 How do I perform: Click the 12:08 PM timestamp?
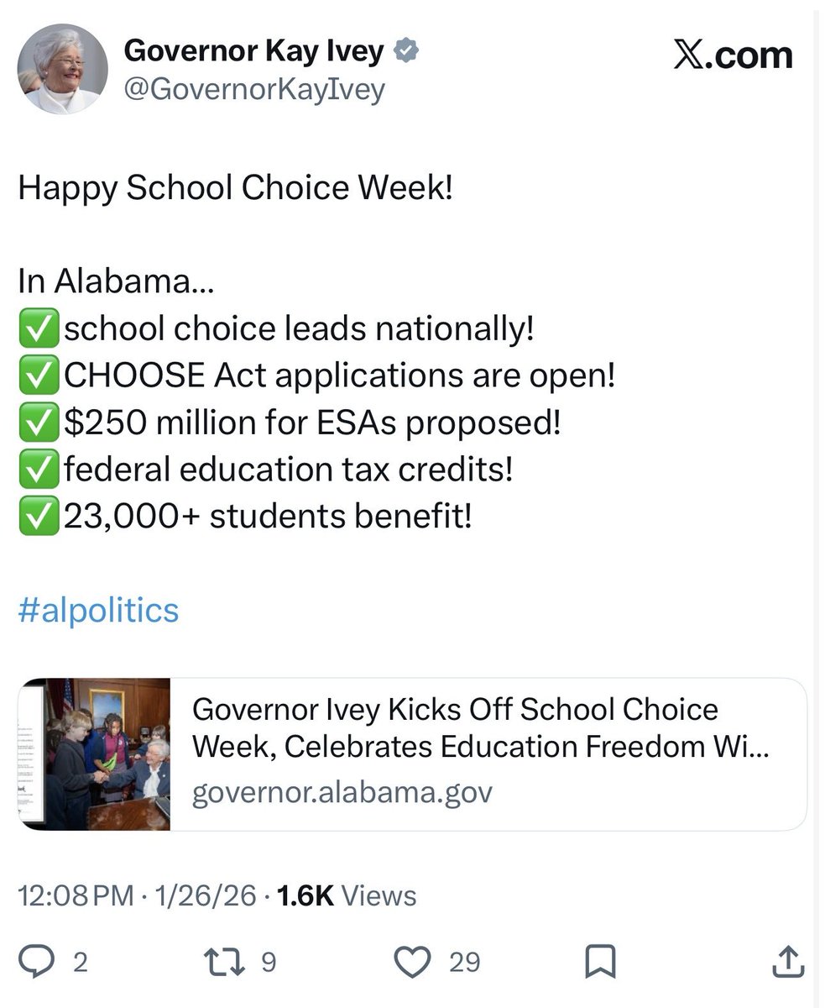pyautogui.click(x=76, y=895)
